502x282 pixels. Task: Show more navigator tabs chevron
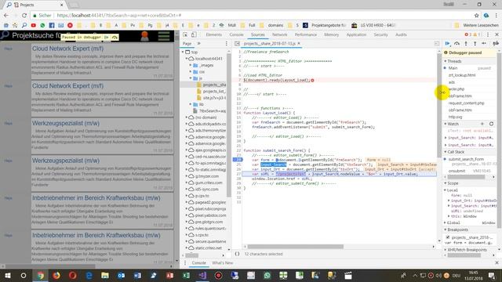[x=198, y=44]
